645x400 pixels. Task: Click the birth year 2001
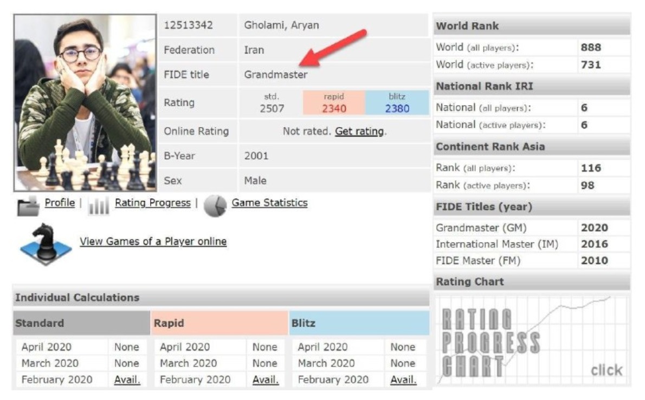coord(256,156)
